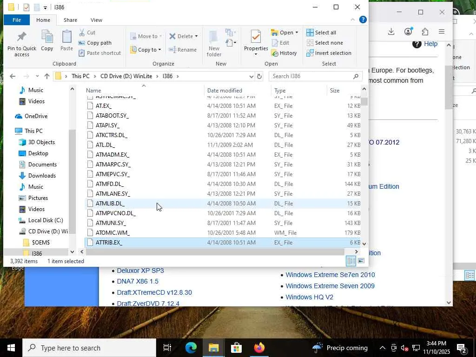Click the file list horizontal scrollbar
The height and width of the screenshot is (357, 476).
pos(215,251)
